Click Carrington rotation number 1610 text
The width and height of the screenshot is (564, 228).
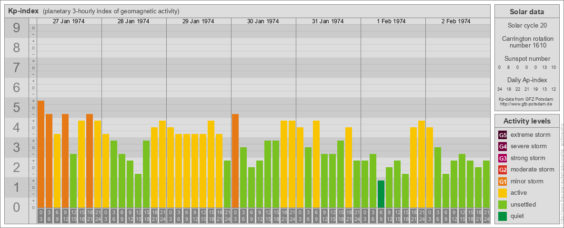pos(527,42)
